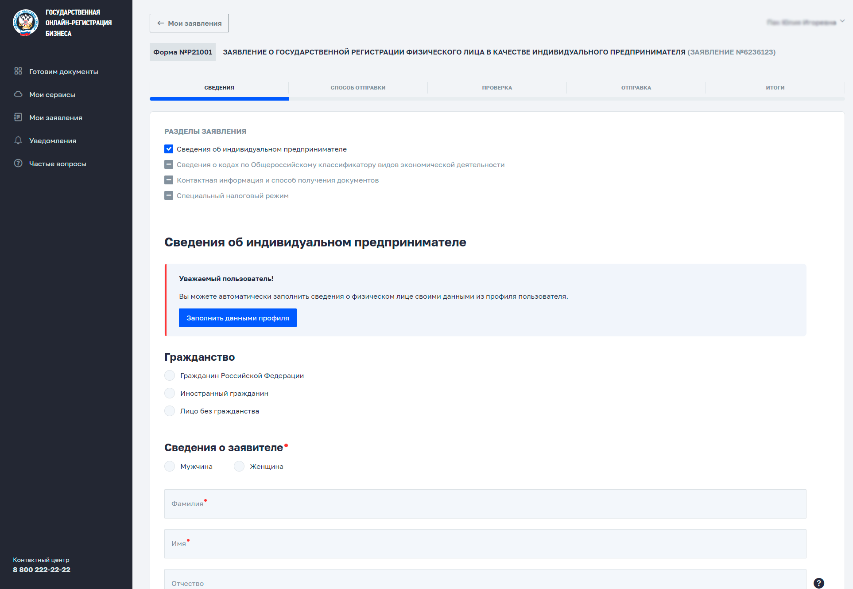
Task: Click the Имя input field
Action: (485, 544)
